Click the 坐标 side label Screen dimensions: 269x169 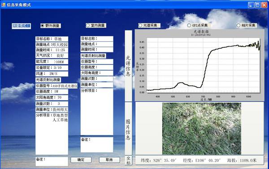(x=128, y=160)
